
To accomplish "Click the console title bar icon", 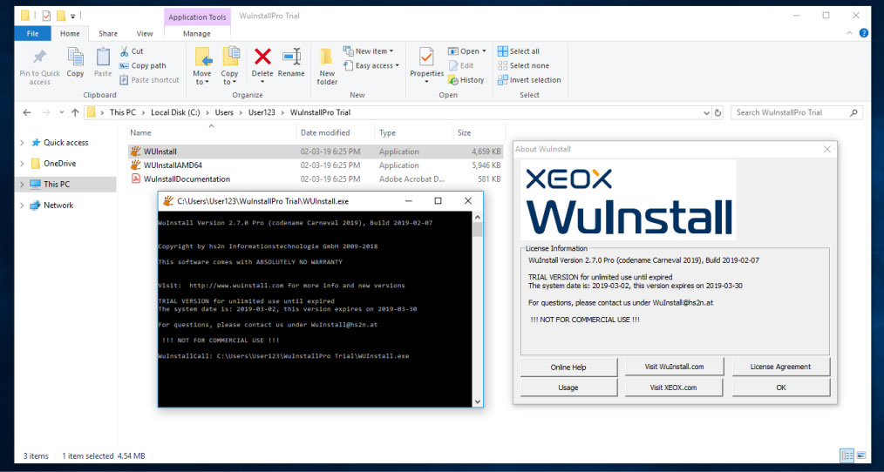I will click(x=167, y=201).
